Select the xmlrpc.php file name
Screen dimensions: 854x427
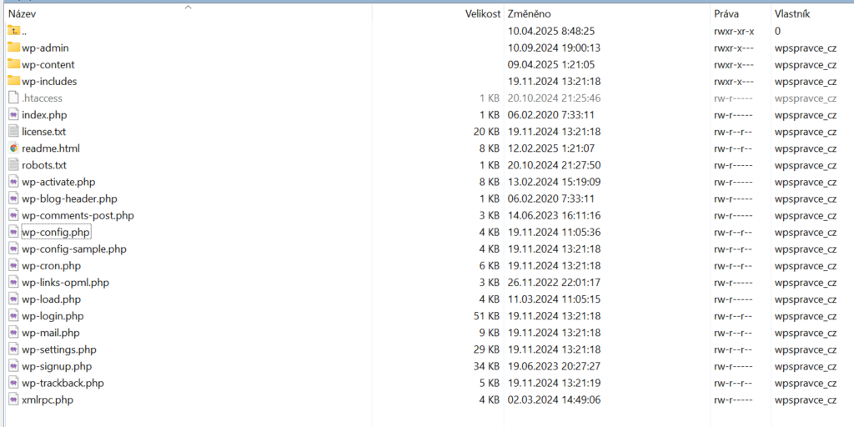(48, 400)
